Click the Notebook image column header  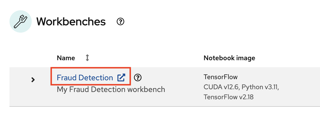pos(229,58)
